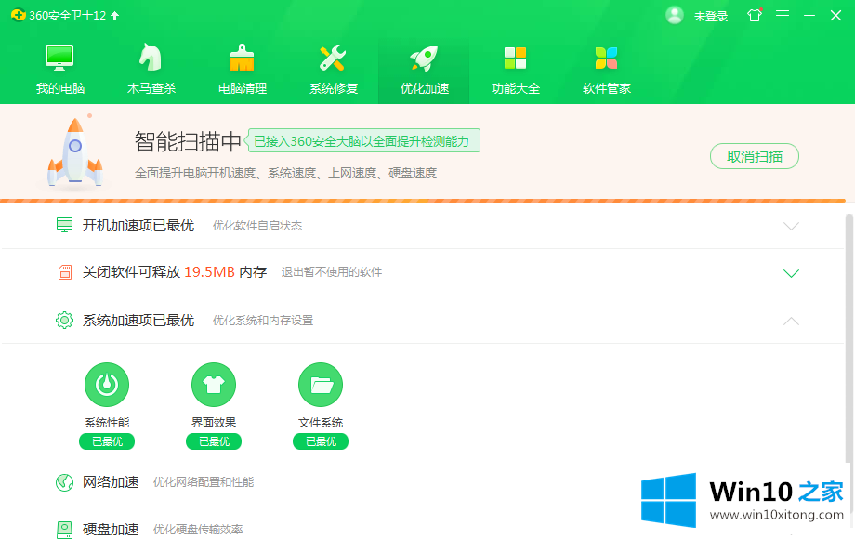Open the 系统修复 wrench icon
855x539 pixels.
(x=333, y=58)
